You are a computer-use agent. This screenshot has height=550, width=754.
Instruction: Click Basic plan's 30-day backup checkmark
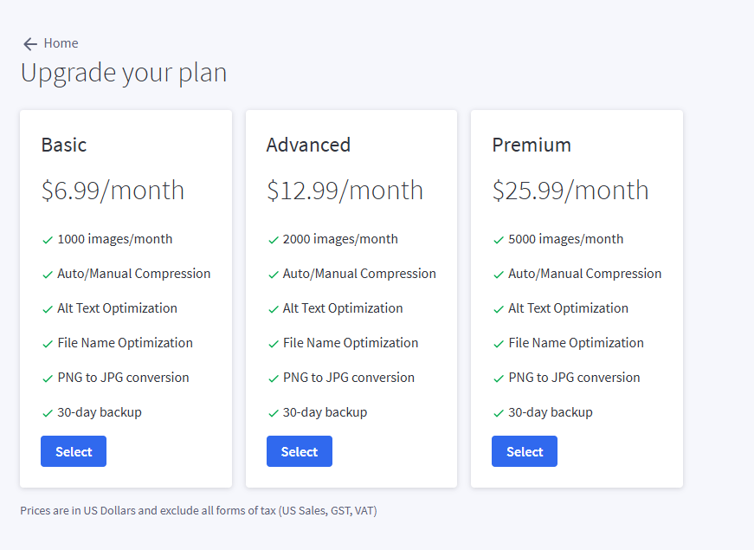point(48,413)
